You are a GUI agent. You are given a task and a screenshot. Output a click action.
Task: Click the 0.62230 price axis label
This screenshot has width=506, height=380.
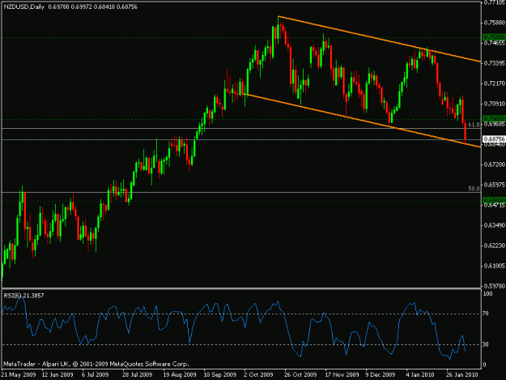(495, 246)
